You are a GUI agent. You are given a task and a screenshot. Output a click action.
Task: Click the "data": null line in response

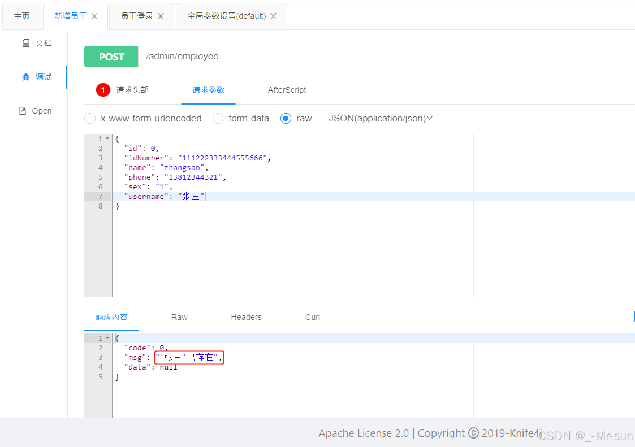(x=150, y=367)
